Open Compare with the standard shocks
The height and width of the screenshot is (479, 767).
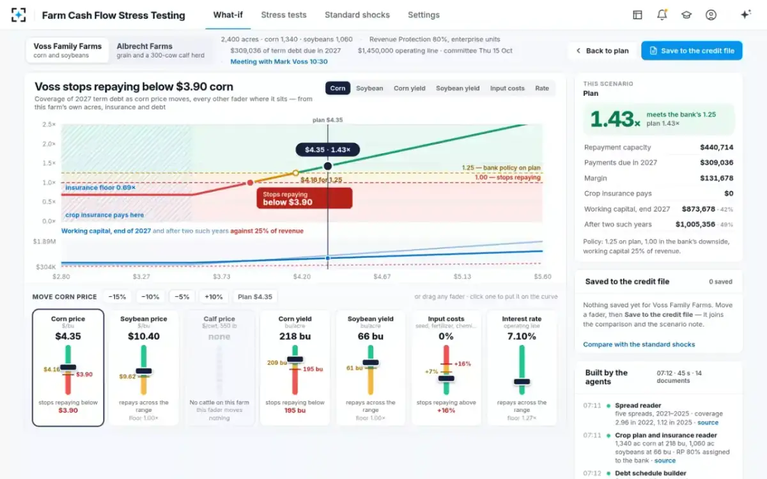pyautogui.click(x=639, y=344)
